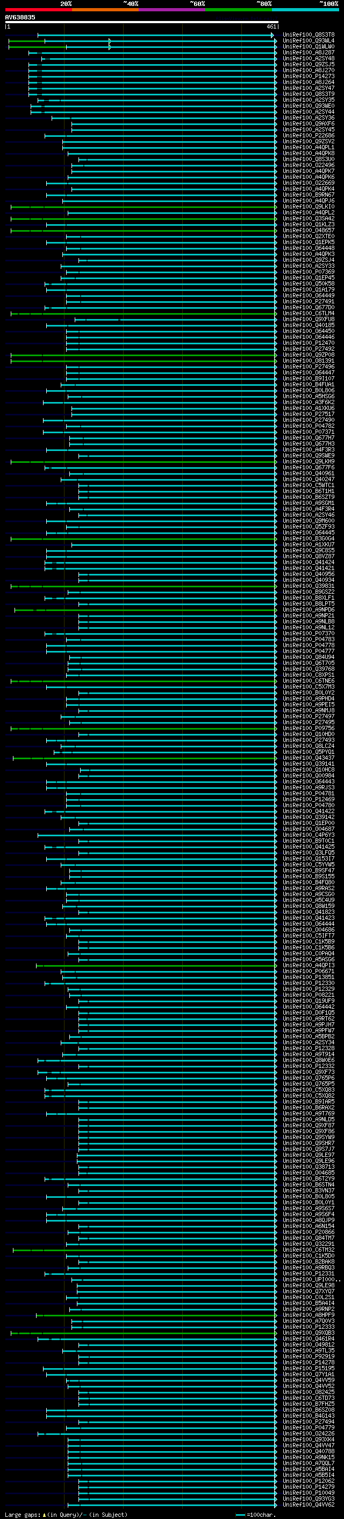Image resolution: width=344 pixels, height=1519 pixels.
Task: Click the UniRef100_P07371 label
Action: (308, 432)
